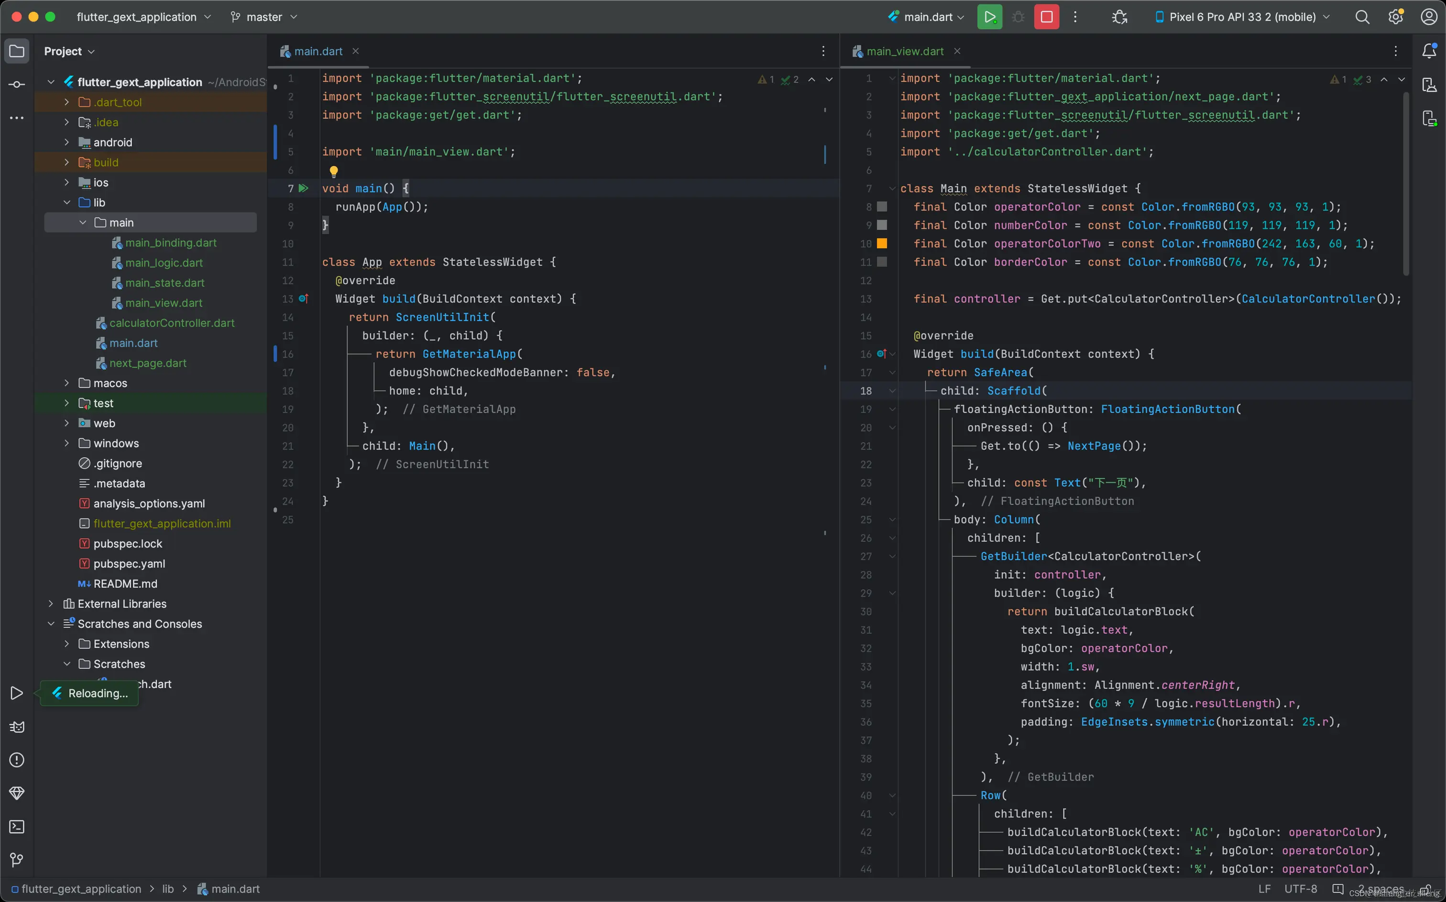1446x902 pixels.
Task: Click the Flutter Attach debugger icon
Action: [x=1119, y=17]
